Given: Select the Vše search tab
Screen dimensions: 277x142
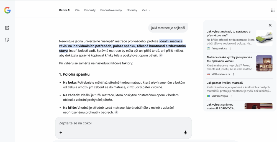Looking at the screenshot, I should [77, 10].
